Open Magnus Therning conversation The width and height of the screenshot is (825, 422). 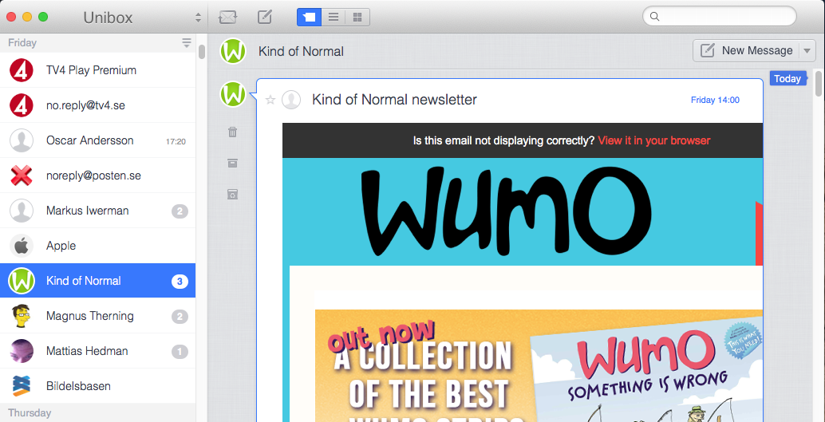[98, 316]
